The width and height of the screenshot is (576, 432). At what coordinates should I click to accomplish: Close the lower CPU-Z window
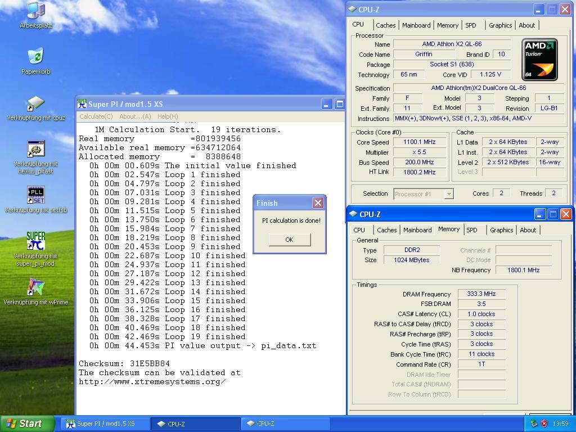pos(566,214)
